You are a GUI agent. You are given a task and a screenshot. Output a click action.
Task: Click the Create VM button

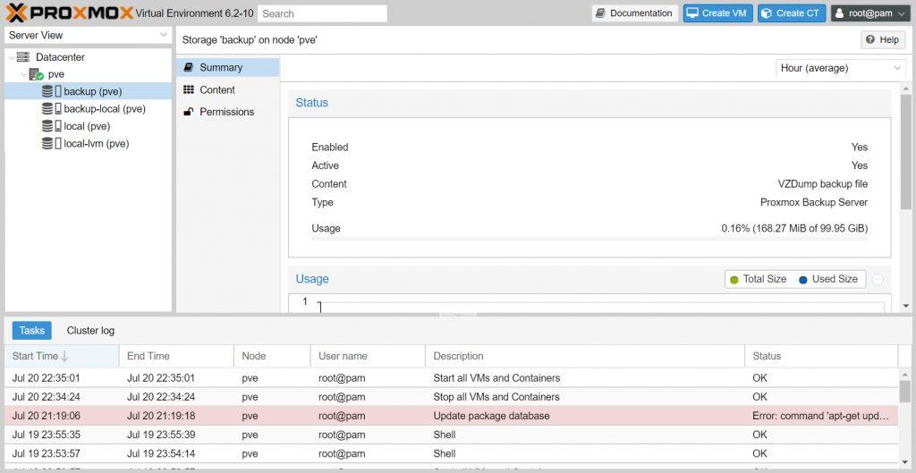pos(718,13)
